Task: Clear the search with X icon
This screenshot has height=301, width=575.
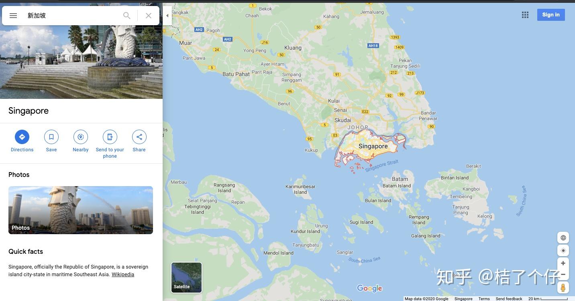Action: [149, 16]
